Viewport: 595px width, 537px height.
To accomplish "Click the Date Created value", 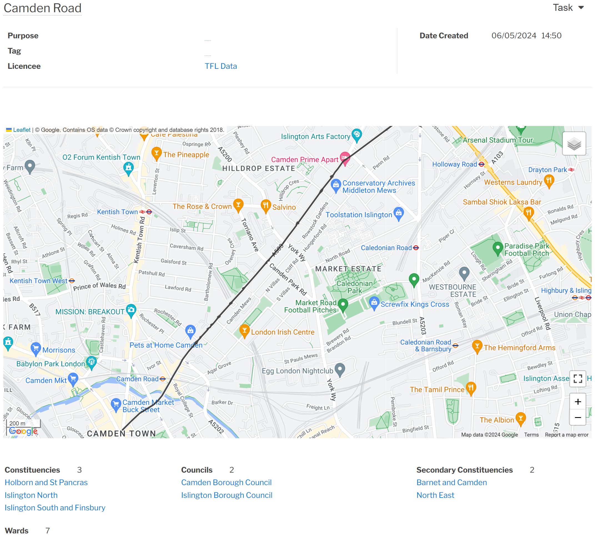I will click(x=526, y=36).
